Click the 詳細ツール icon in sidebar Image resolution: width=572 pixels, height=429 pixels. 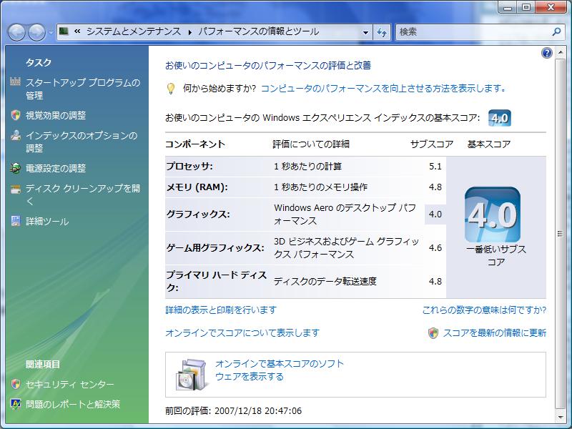[15, 221]
